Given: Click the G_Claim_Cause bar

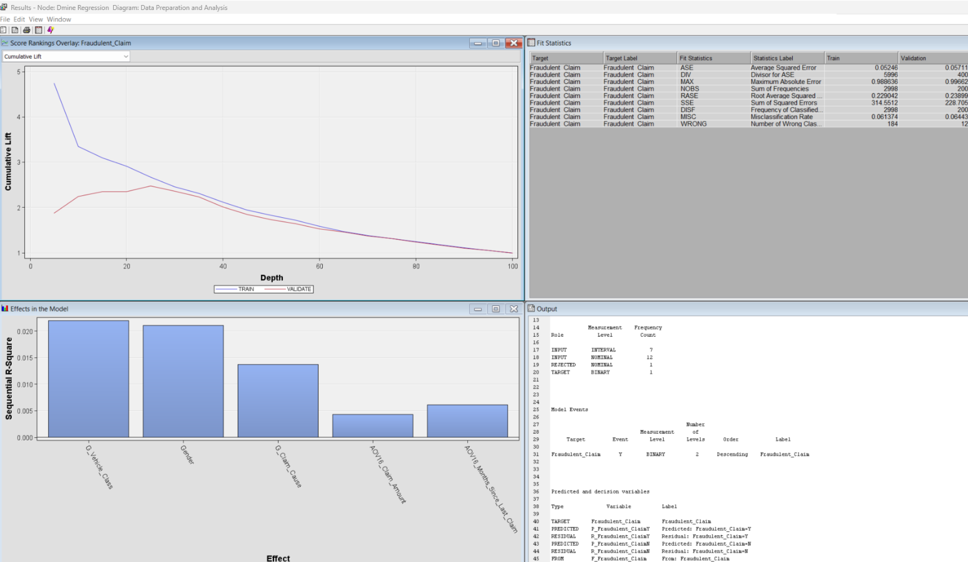Looking at the screenshot, I should (278, 401).
